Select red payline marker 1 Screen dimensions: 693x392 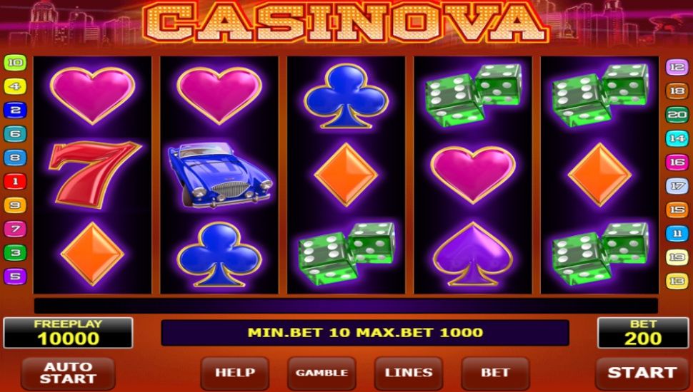point(15,181)
